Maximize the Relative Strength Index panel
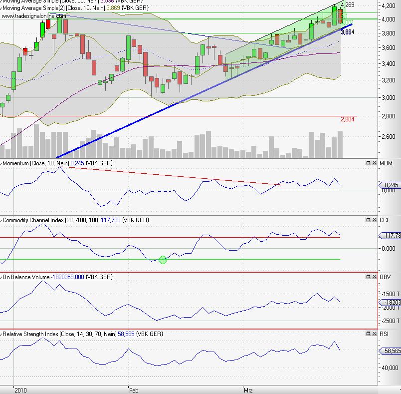 click(x=368, y=334)
